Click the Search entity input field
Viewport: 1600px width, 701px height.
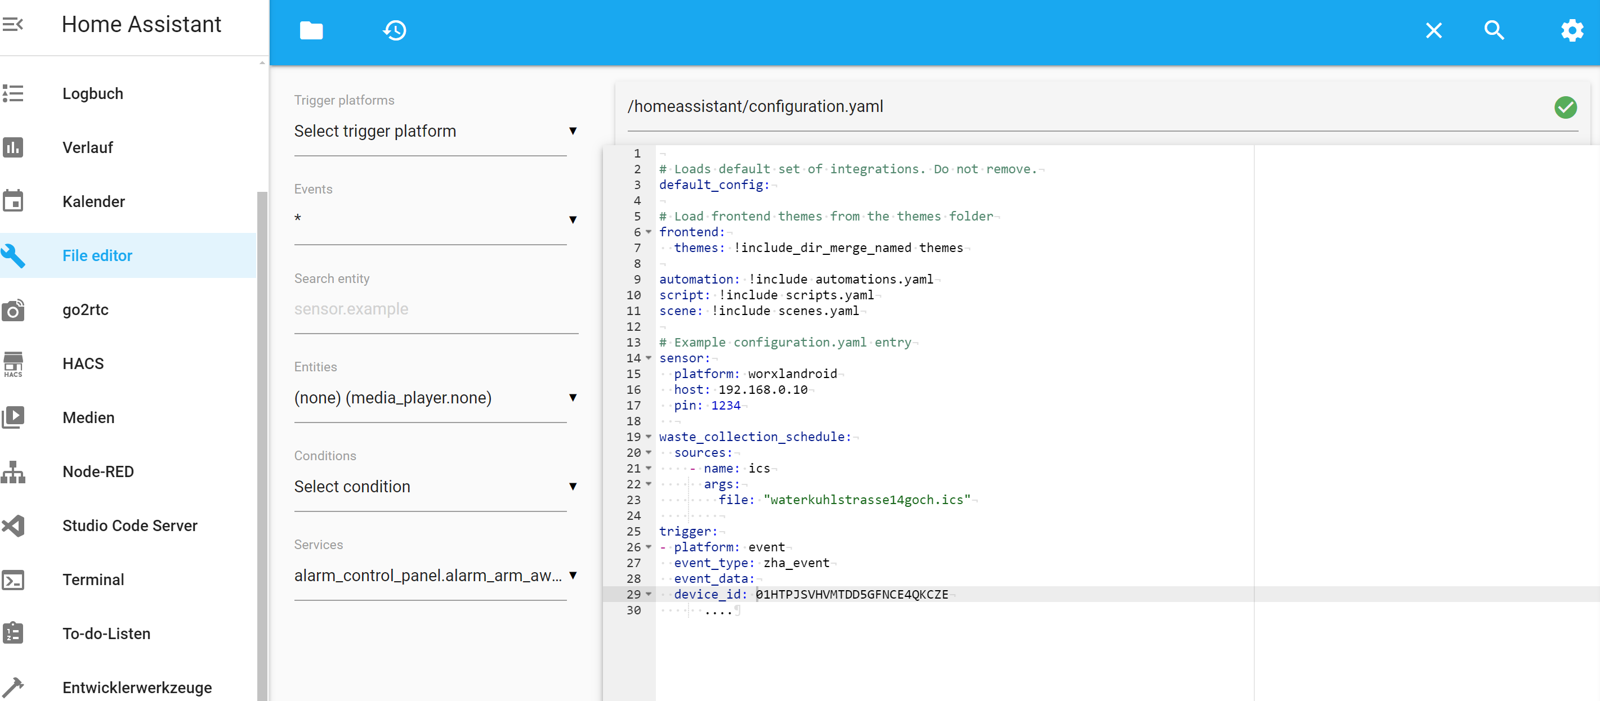pos(435,309)
